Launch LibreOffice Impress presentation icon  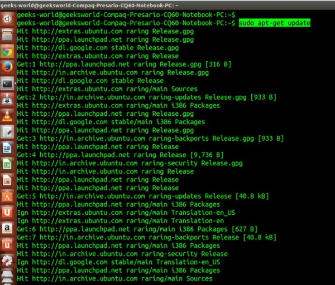7,180
